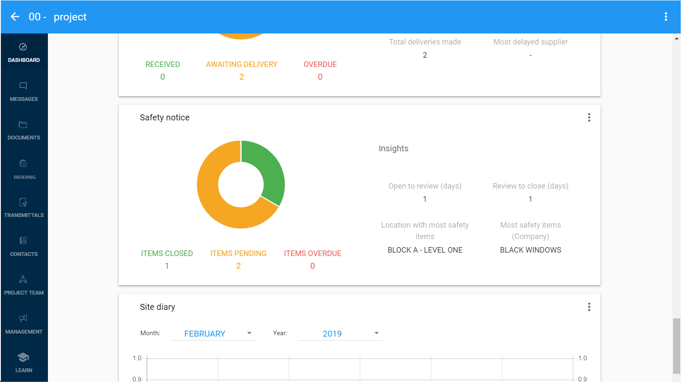Image resolution: width=682 pixels, height=384 pixels.
Task: Open the Transmittals section
Action: (24, 207)
